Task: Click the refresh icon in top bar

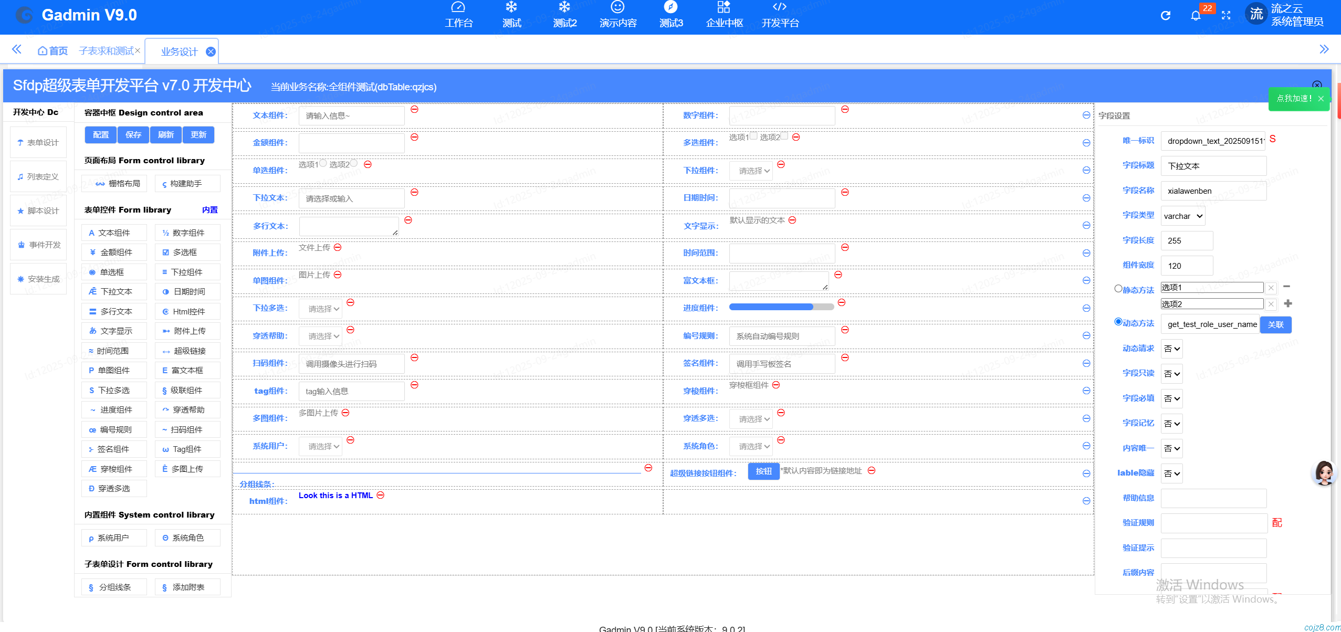Action: tap(1165, 16)
